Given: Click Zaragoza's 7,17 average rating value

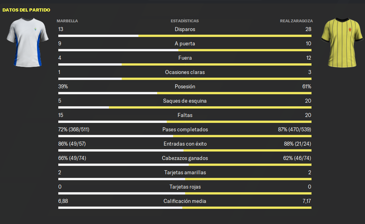Looking at the screenshot, I should pyautogui.click(x=307, y=201).
